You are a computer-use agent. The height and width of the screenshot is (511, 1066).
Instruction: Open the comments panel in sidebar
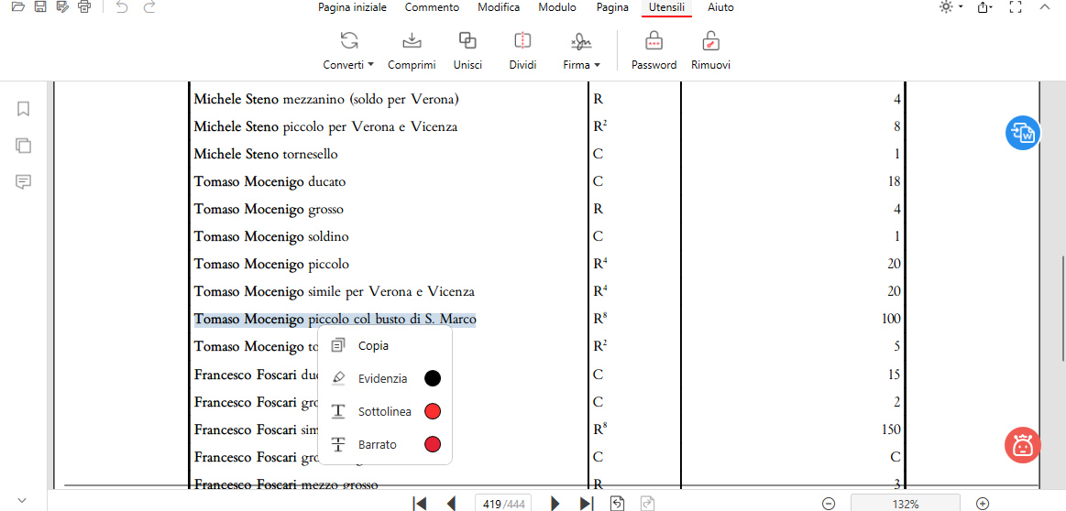[23, 181]
